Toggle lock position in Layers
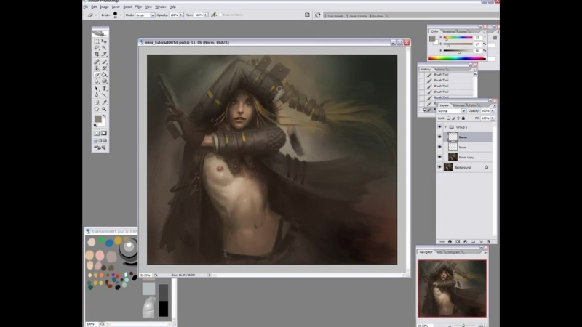Image resolution: width=582 pixels, height=327 pixels. click(x=458, y=118)
